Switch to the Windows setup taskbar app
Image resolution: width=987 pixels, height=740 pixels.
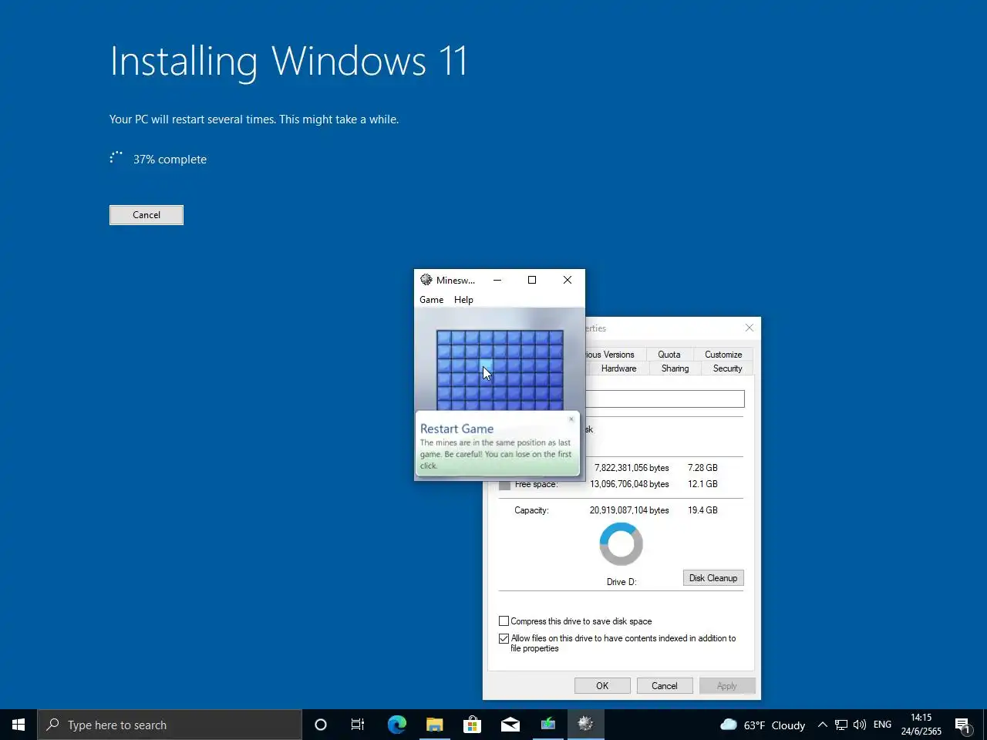point(547,725)
